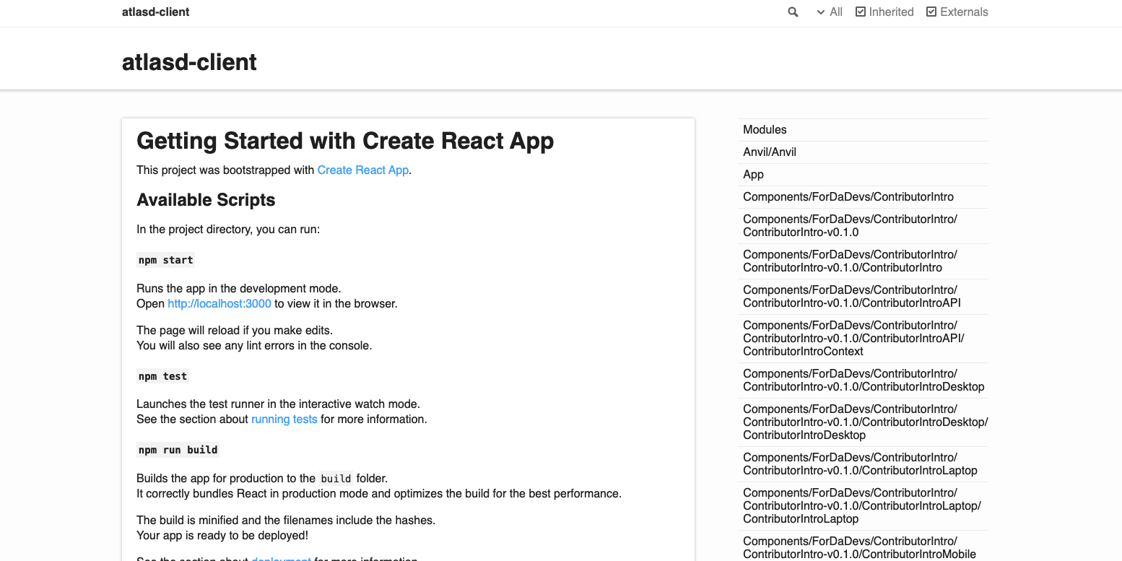Viewport: 1122px width, 561px height.
Task: Follow the http://localhost:3000 link
Action: [219, 303]
